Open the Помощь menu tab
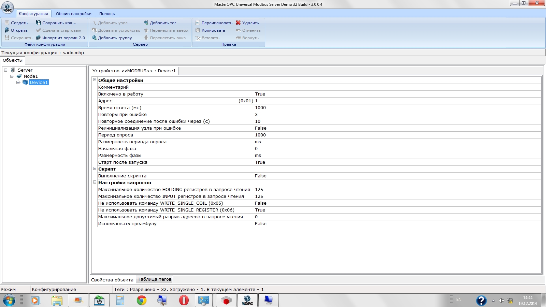 (107, 14)
